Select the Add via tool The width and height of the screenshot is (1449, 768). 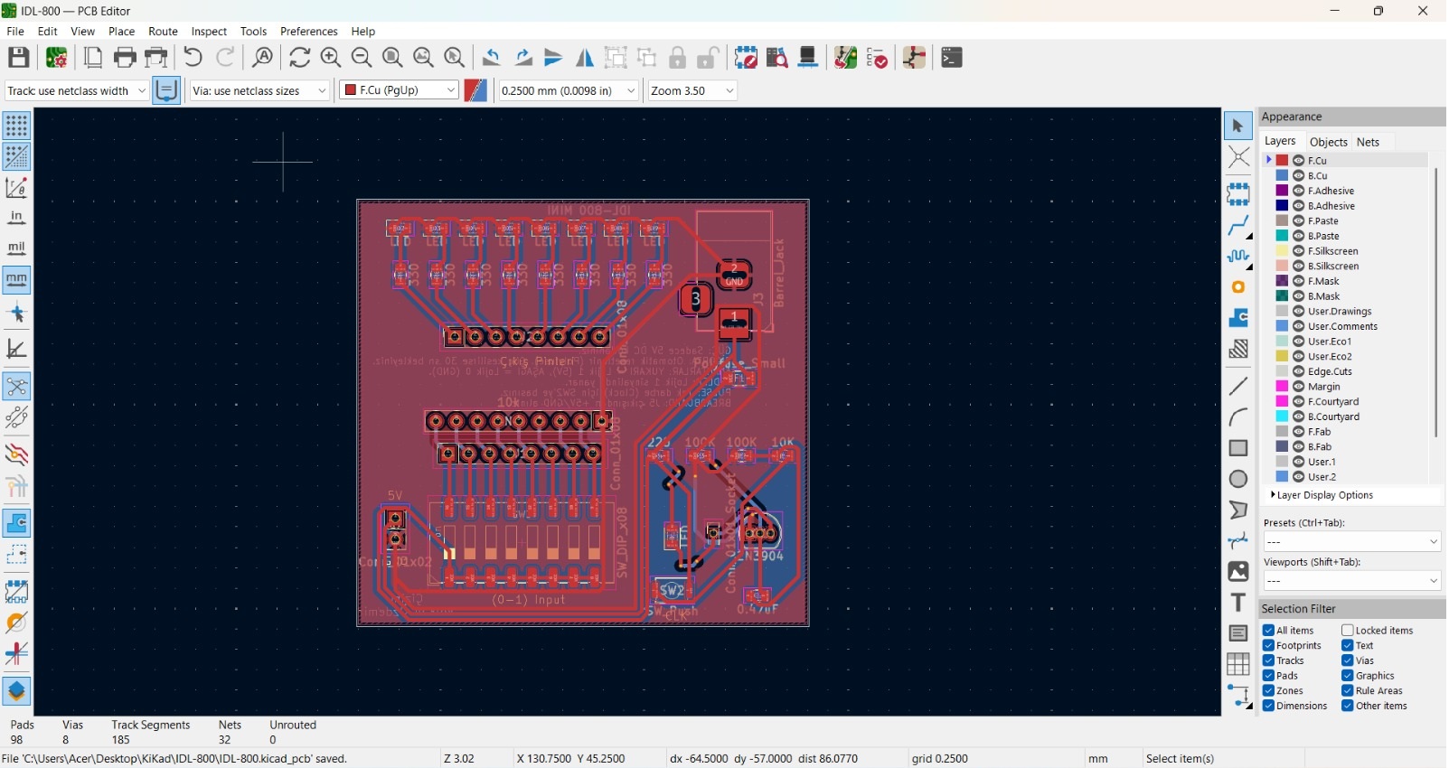coord(1238,287)
